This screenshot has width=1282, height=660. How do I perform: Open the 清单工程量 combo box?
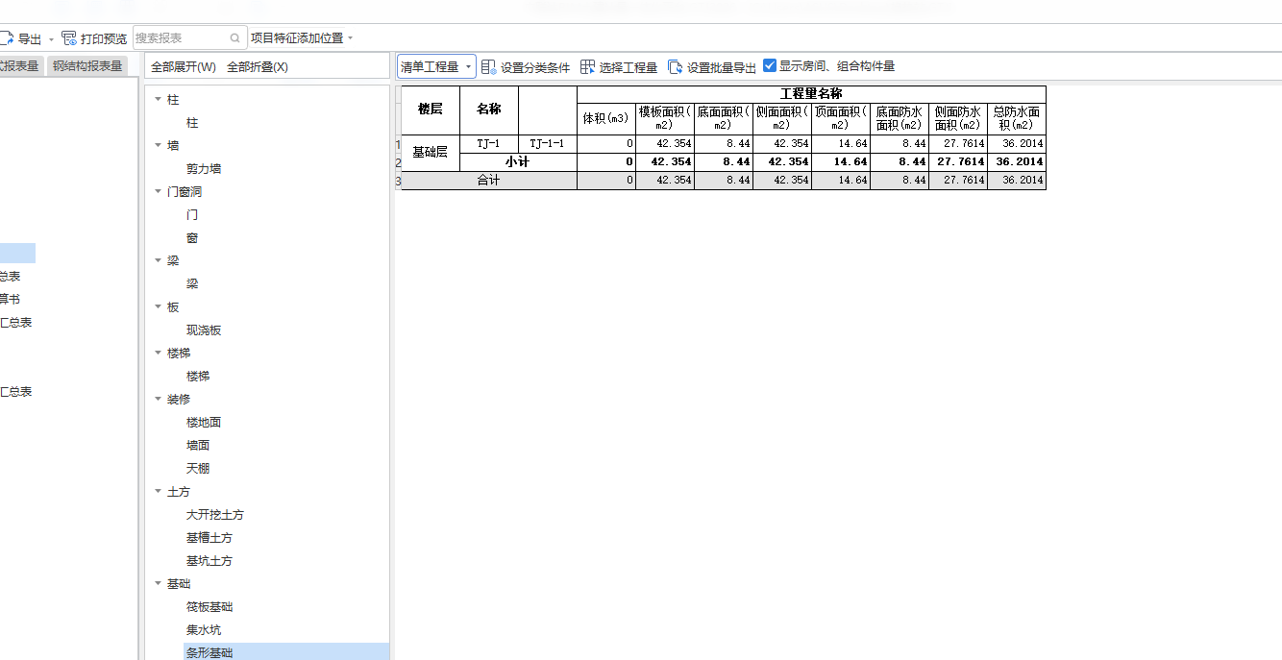click(x=437, y=66)
